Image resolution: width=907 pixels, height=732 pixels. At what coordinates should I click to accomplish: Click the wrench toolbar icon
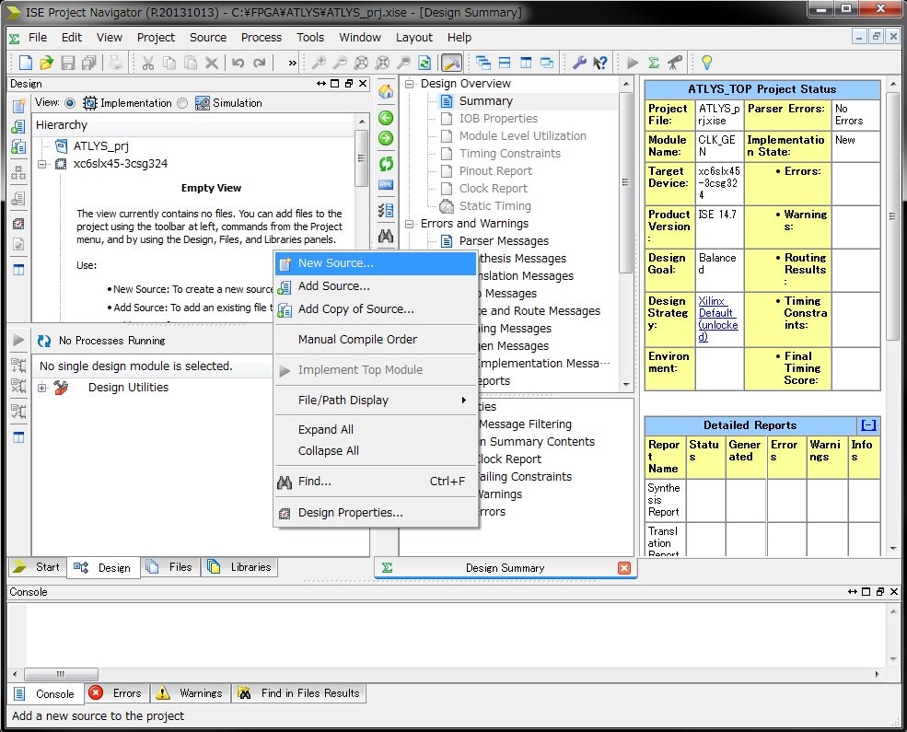pyautogui.click(x=579, y=63)
